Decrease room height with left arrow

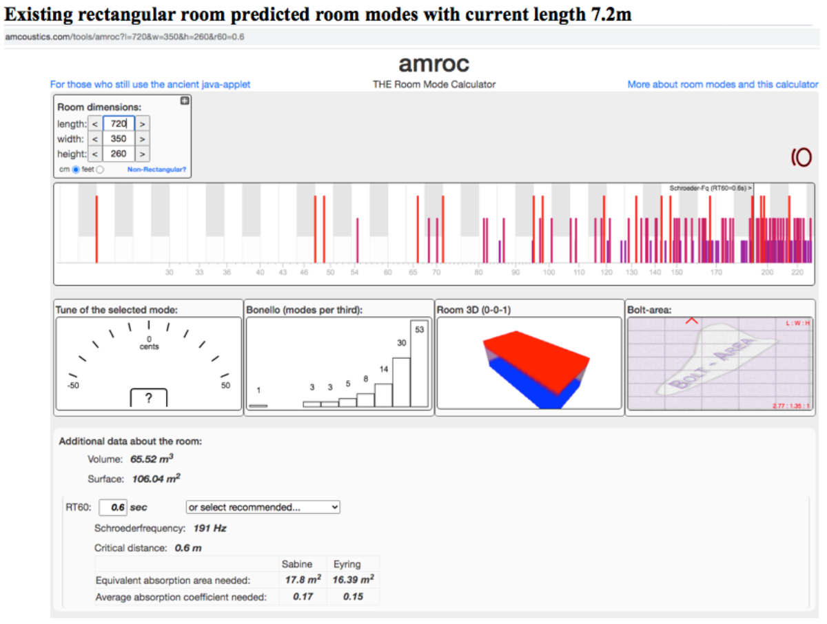coord(95,154)
